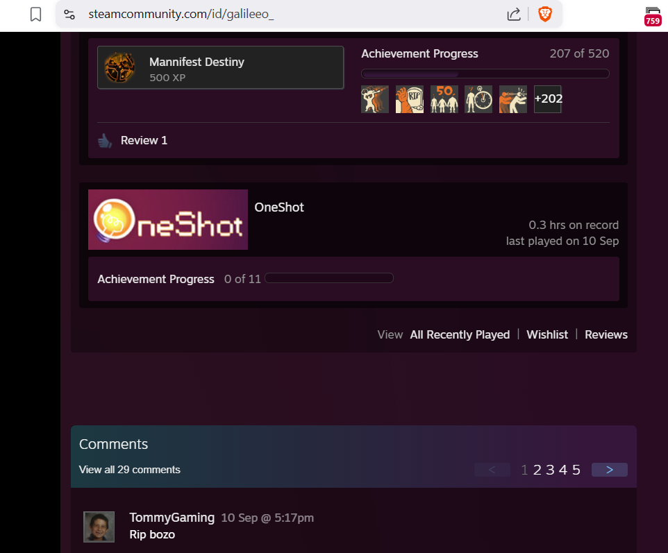
Task: Click the bookmark icon in the address bar
Action: (x=36, y=15)
